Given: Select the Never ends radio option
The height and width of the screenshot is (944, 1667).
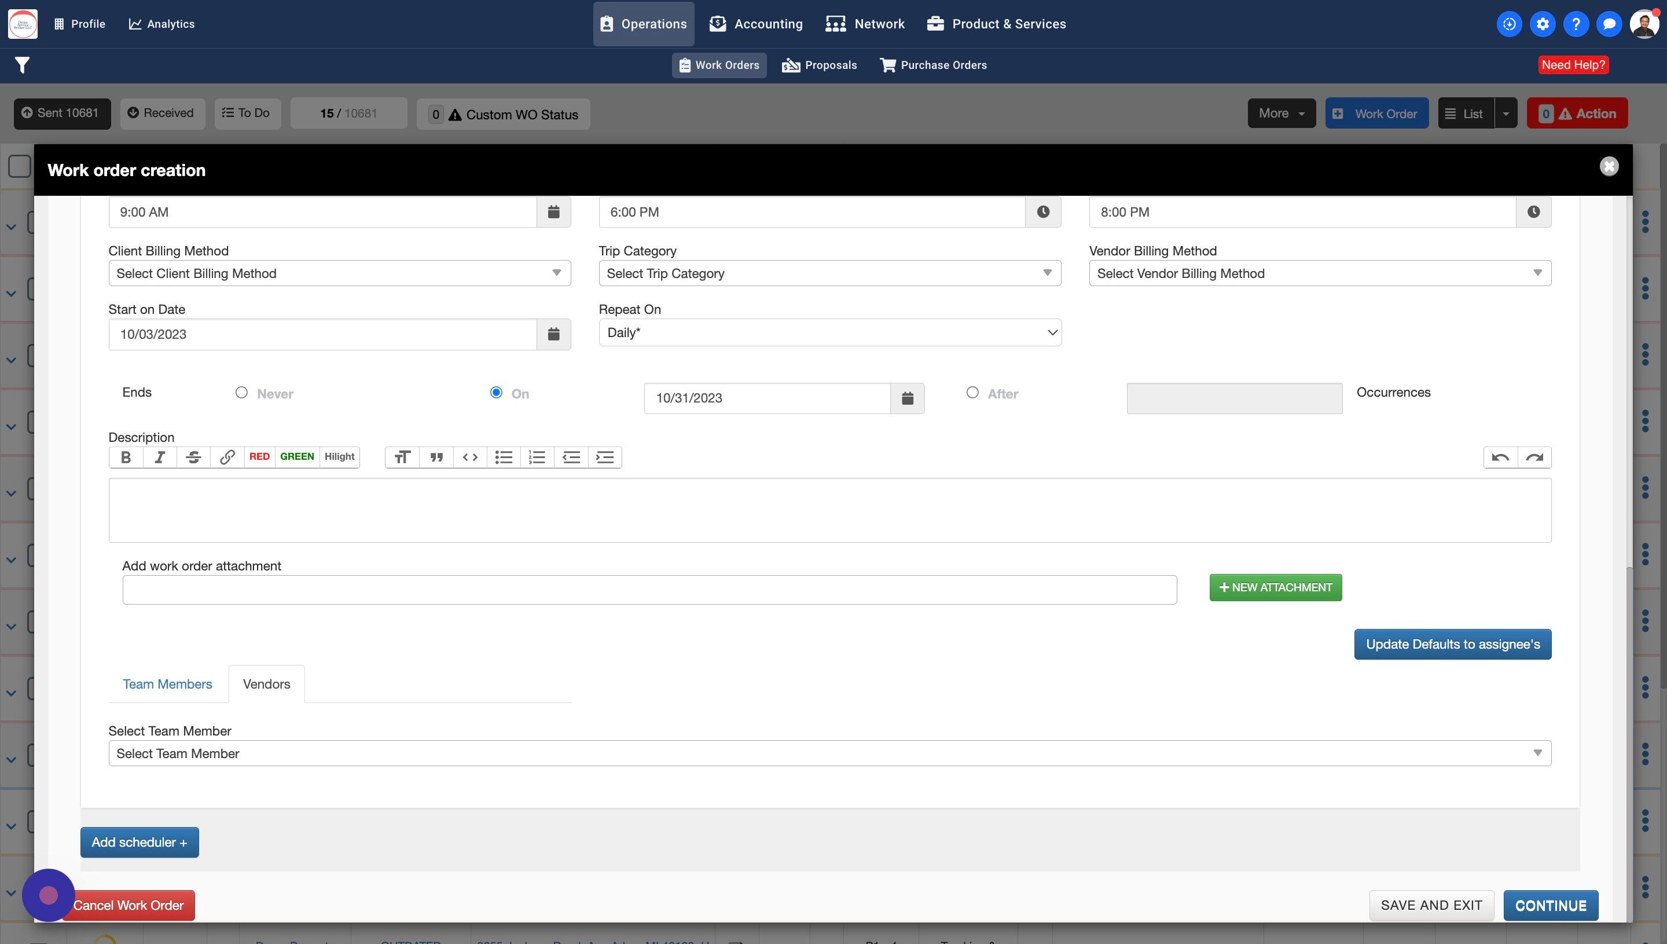Looking at the screenshot, I should 241,392.
